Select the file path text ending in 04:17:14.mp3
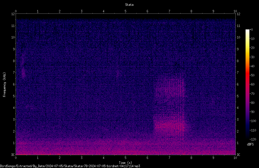259x168 pixels. point(70,166)
